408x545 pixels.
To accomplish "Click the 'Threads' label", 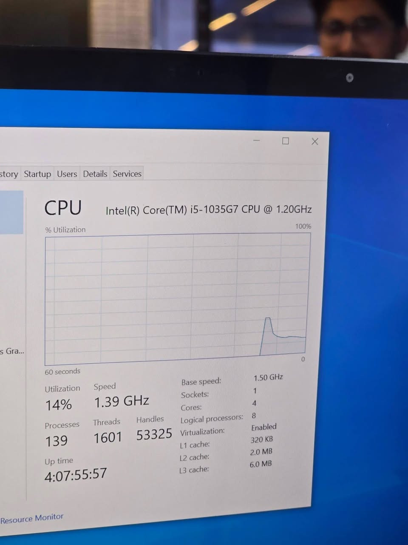I will (x=107, y=422).
